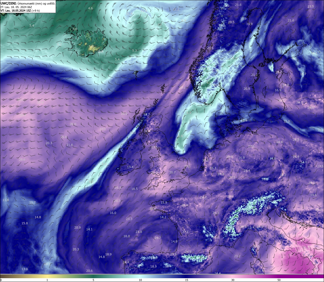The height and width of the screenshot is (282, 324).
Task: Click the value '5.3' on the map
Action: click(134, 51)
